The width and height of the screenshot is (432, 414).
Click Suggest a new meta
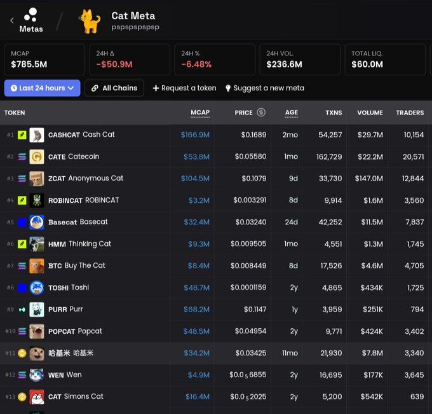(265, 88)
